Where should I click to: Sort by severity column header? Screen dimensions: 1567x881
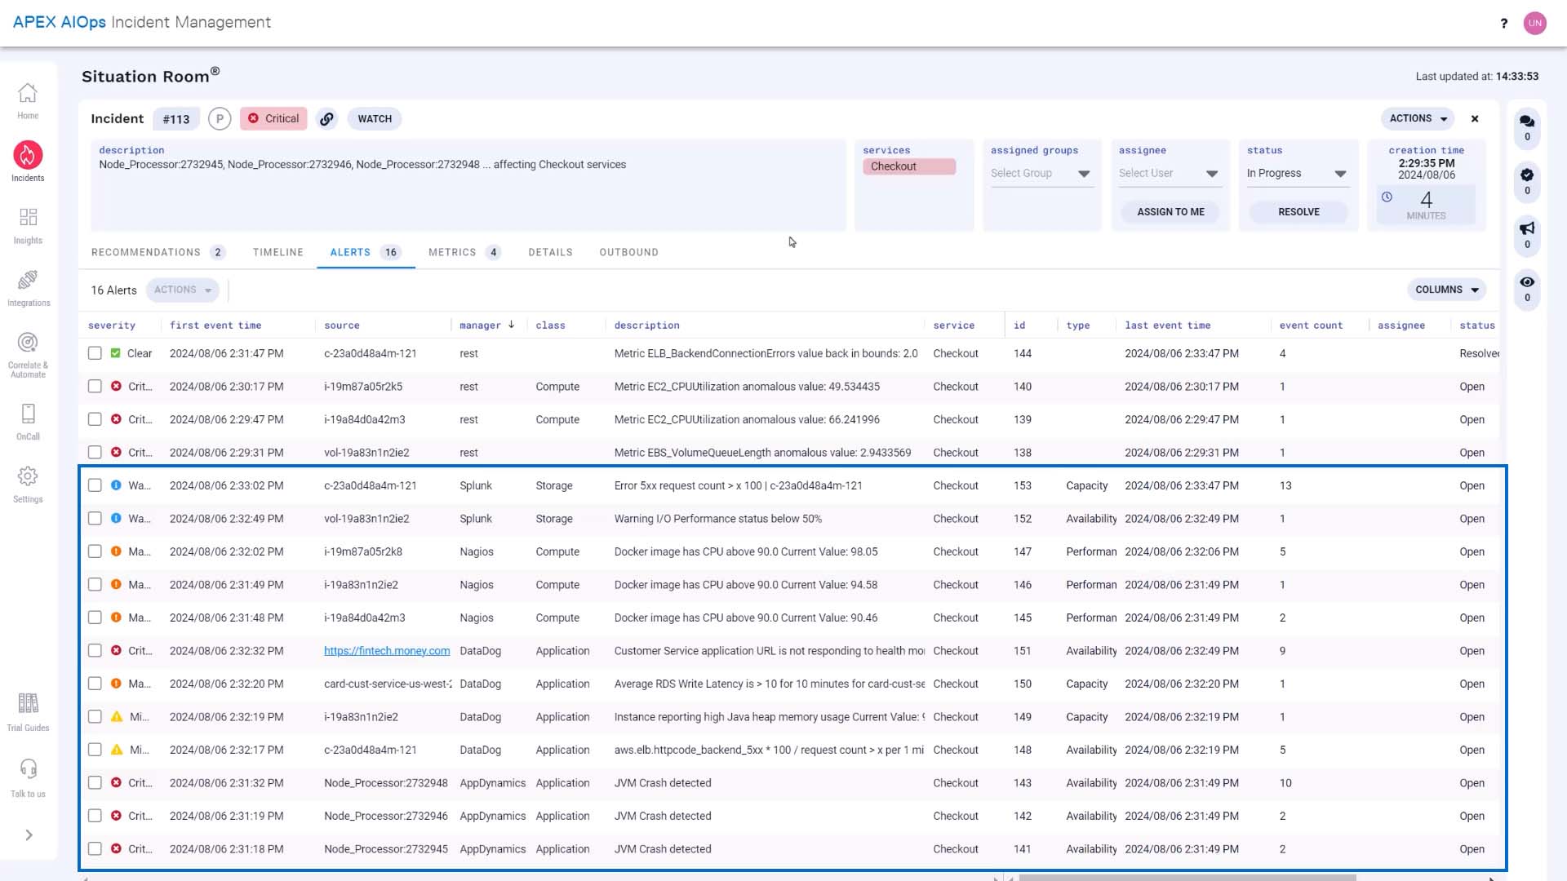112,325
